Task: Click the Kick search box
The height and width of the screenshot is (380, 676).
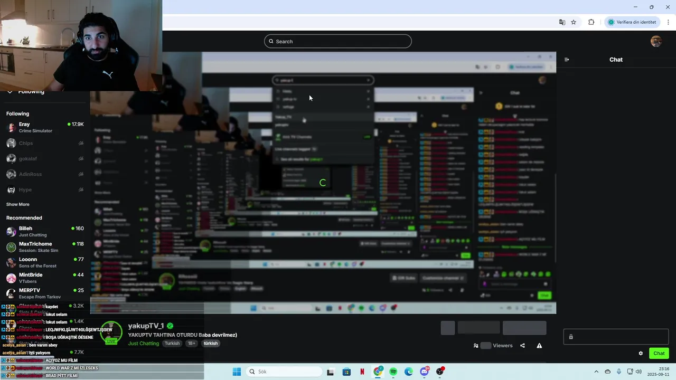Action: pyautogui.click(x=338, y=41)
